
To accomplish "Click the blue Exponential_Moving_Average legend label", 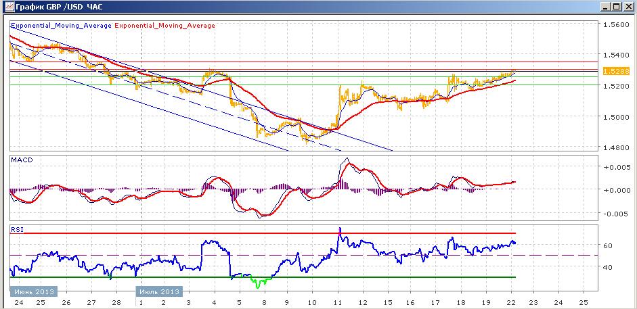I will click(x=62, y=26).
